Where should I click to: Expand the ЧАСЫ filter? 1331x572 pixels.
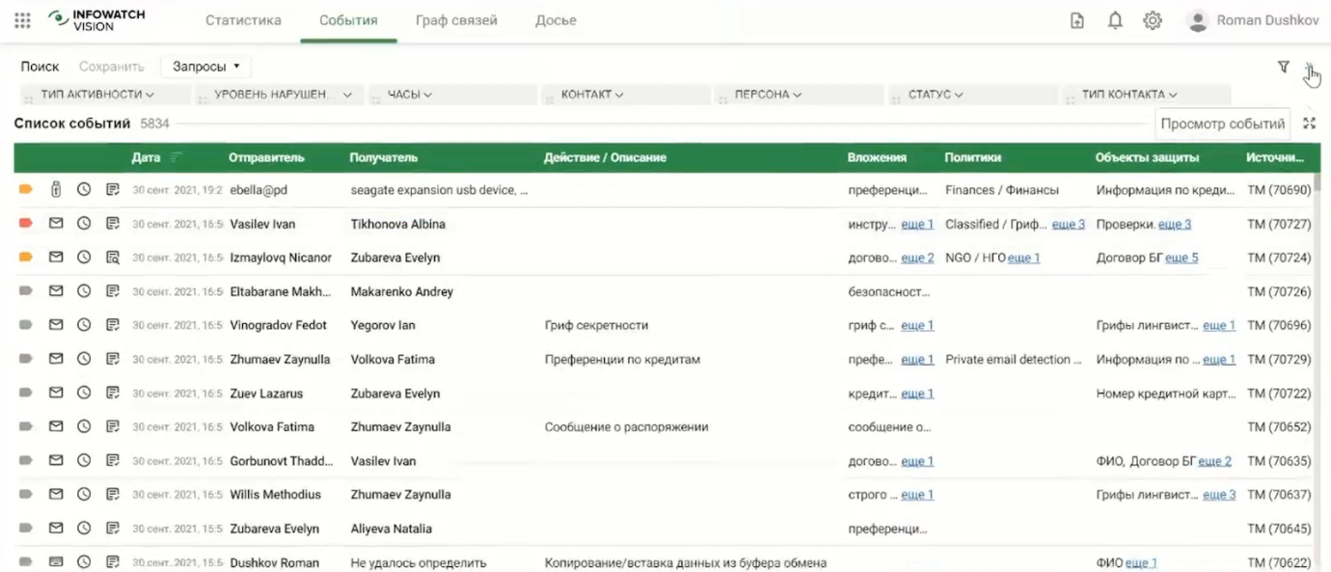coord(453,95)
